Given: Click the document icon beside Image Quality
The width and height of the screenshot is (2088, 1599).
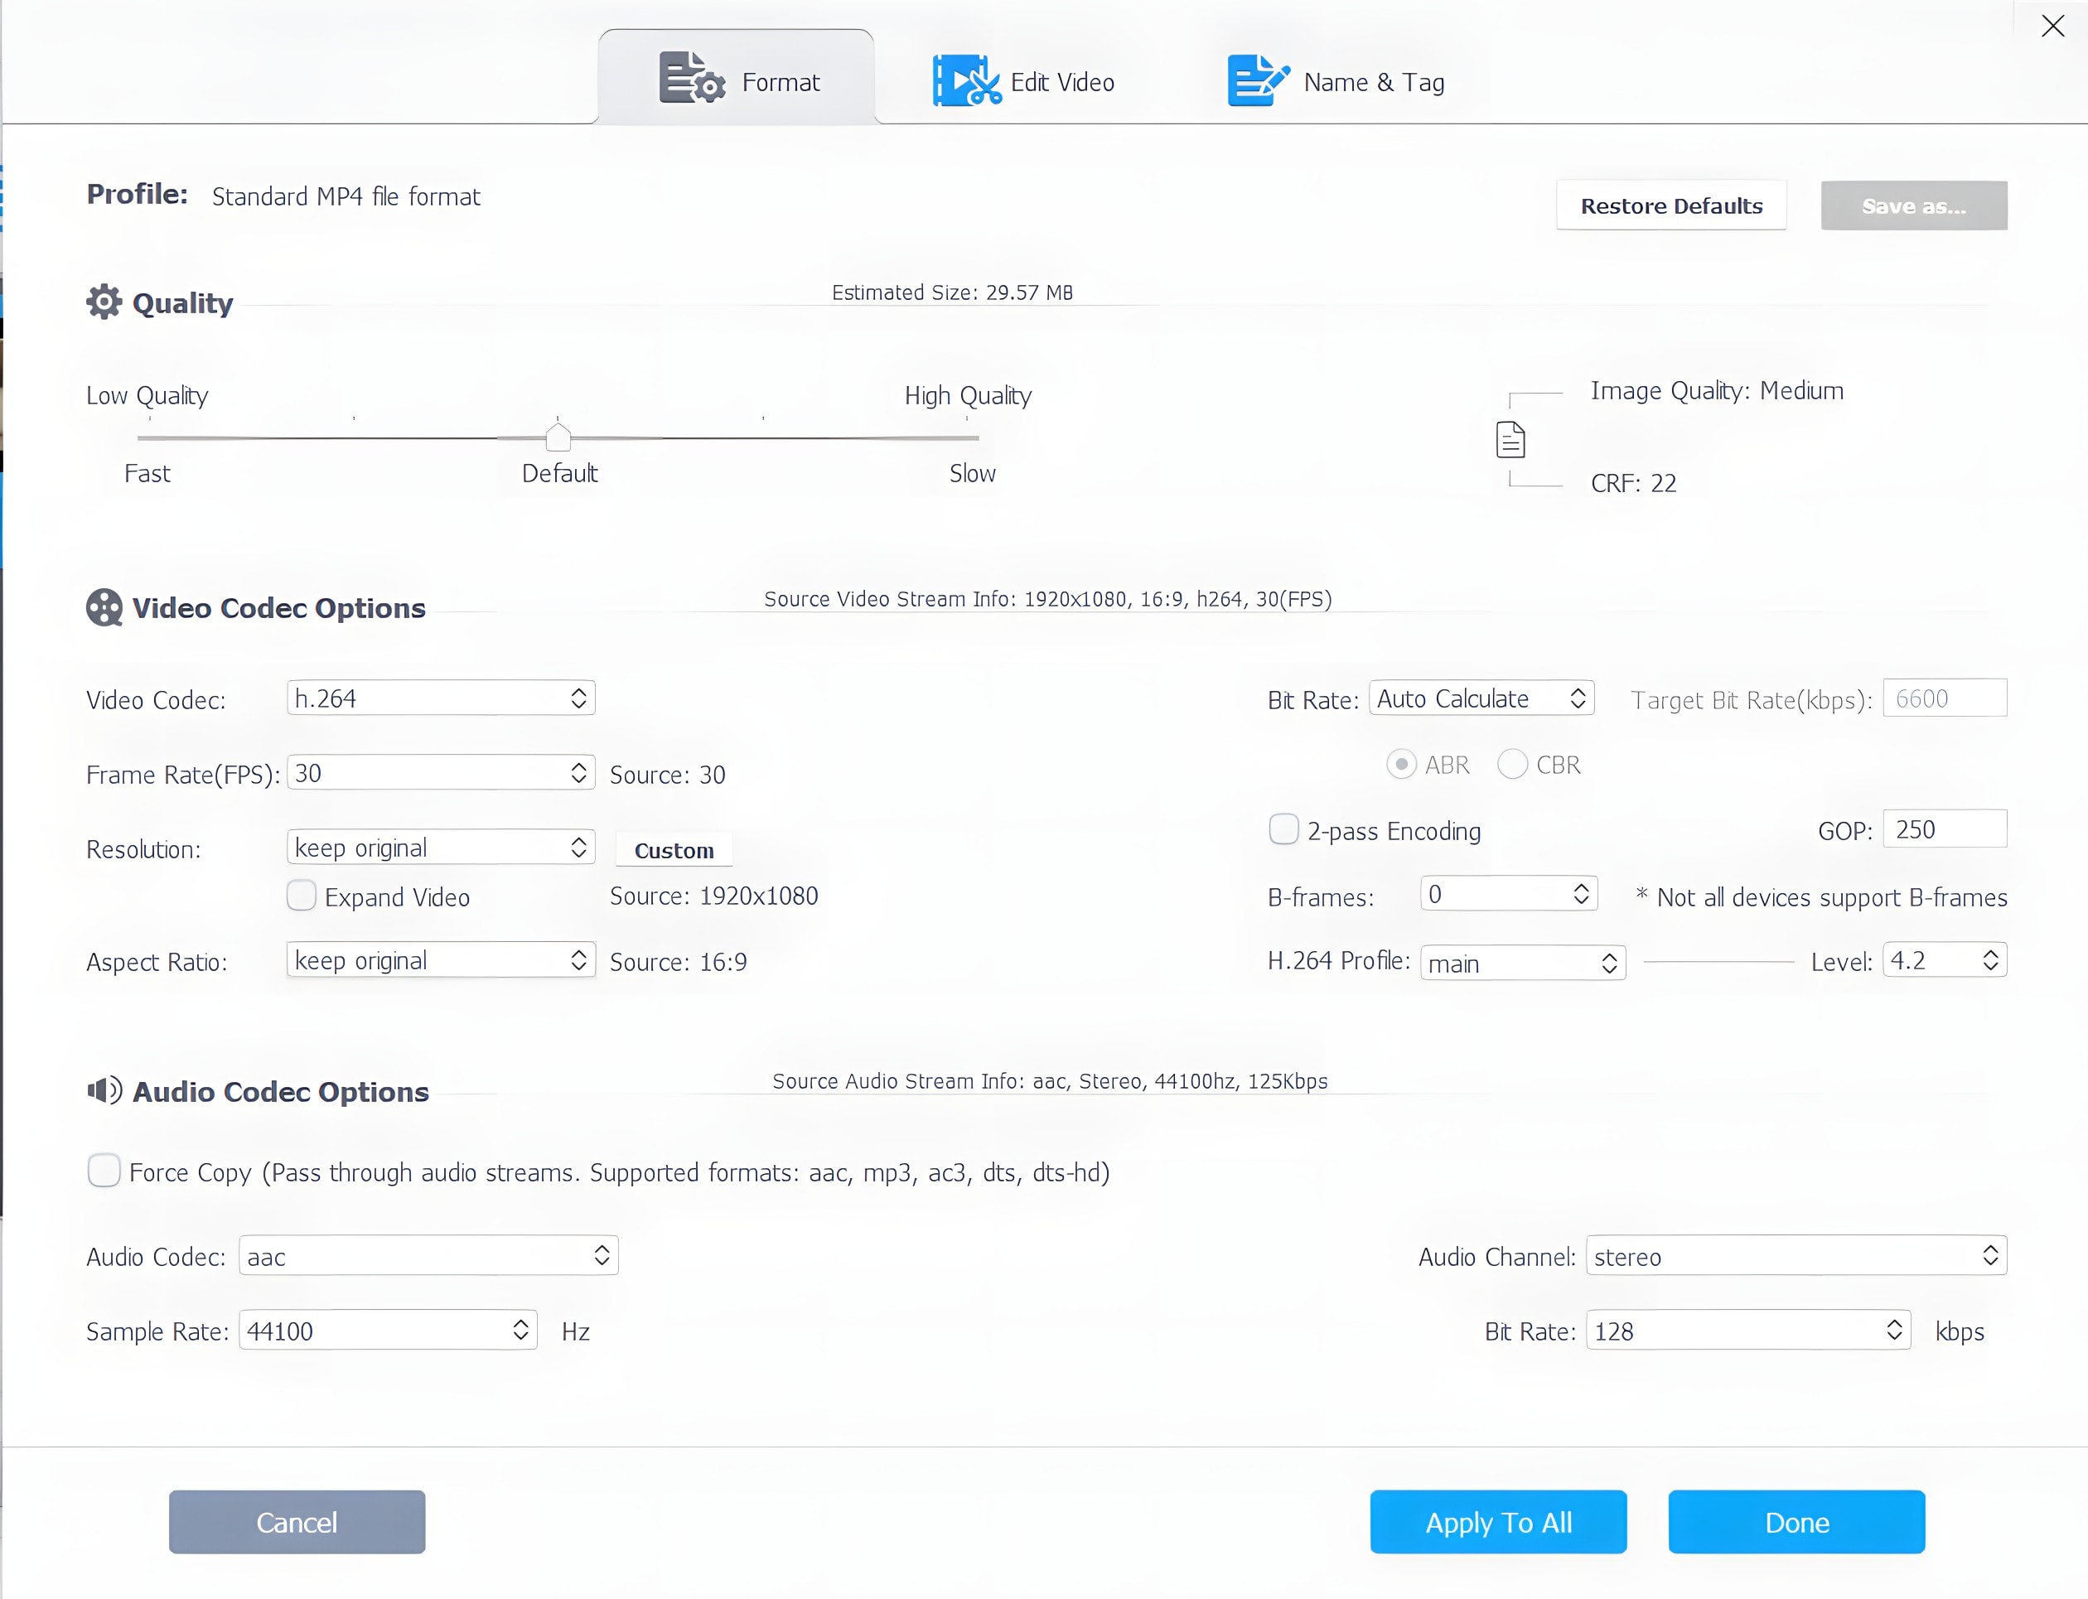Looking at the screenshot, I should tap(1510, 440).
